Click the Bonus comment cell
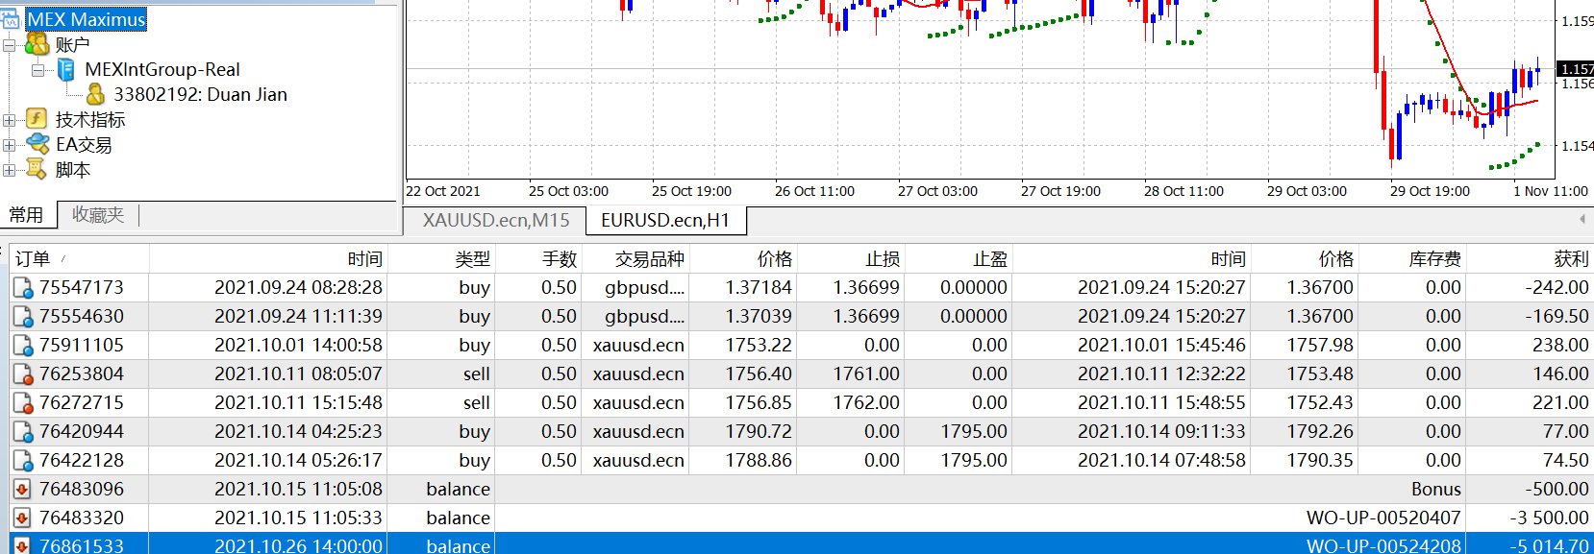The width and height of the screenshot is (1594, 554). click(1435, 489)
